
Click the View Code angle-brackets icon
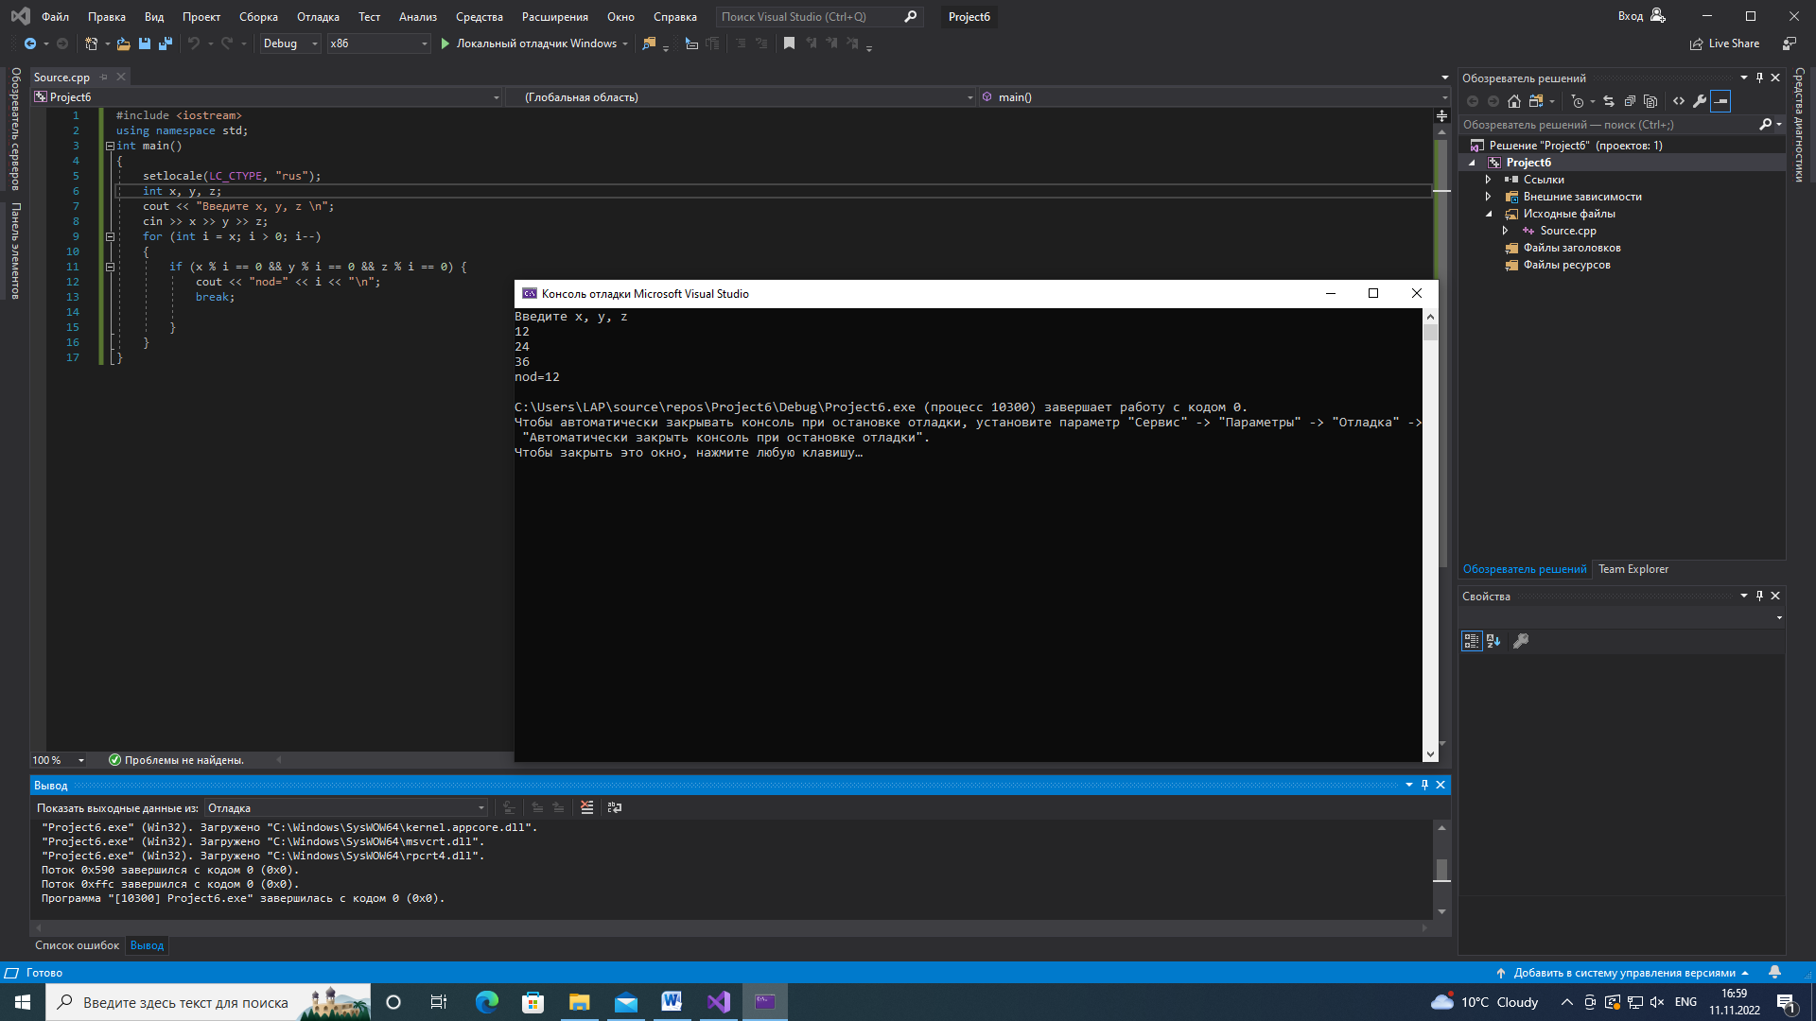click(x=1679, y=101)
